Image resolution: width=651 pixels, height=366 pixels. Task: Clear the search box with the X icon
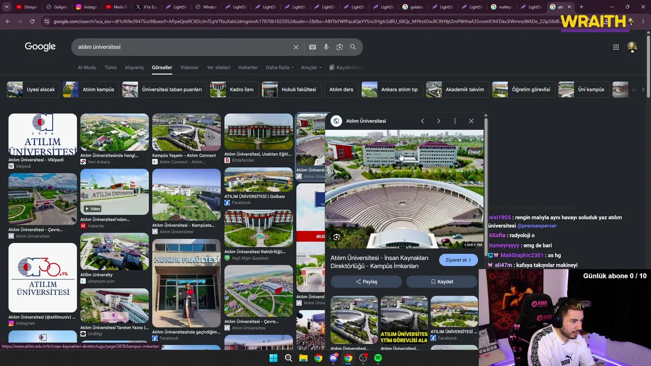point(296,47)
